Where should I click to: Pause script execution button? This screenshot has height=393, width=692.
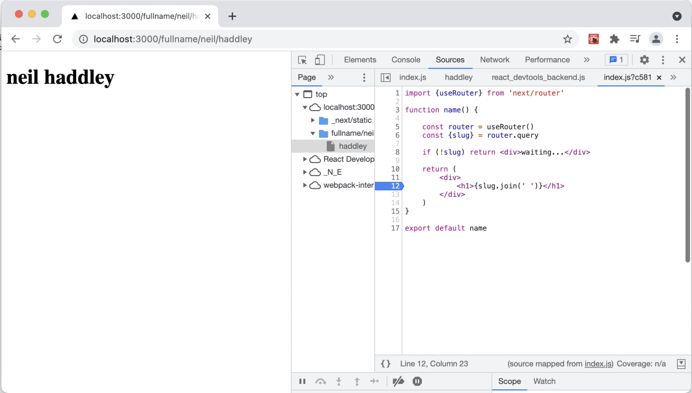302,381
